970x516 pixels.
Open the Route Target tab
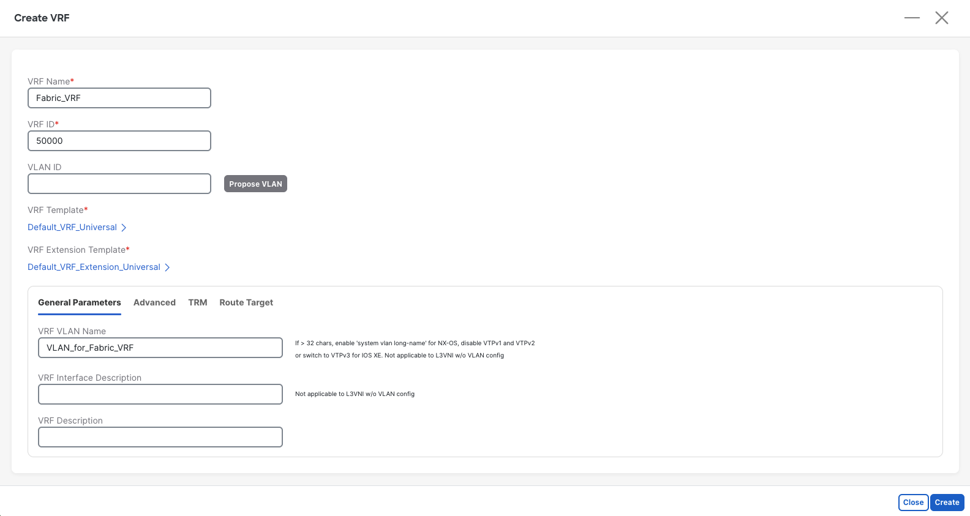click(x=246, y=302)
